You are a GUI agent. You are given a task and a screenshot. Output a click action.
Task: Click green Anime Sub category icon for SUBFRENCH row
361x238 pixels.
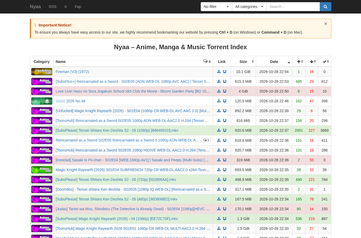pyautogui.click(x=42, y=170)
